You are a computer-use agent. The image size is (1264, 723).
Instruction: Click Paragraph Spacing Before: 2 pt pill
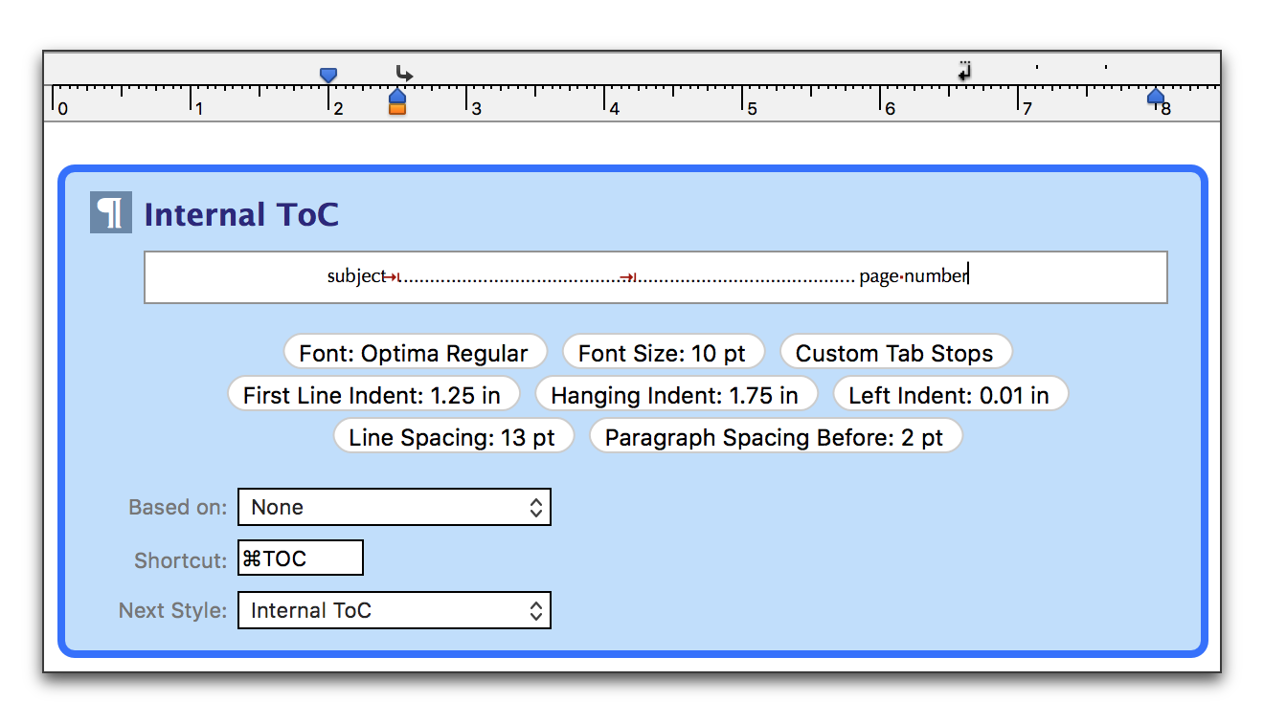[x=775, y=437]
